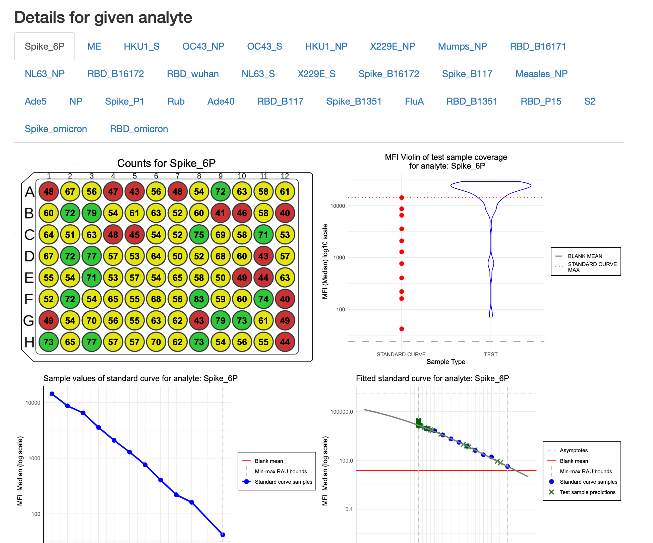
Task: Select the Spike_B16172 tab
Action: tap(389, 74)
